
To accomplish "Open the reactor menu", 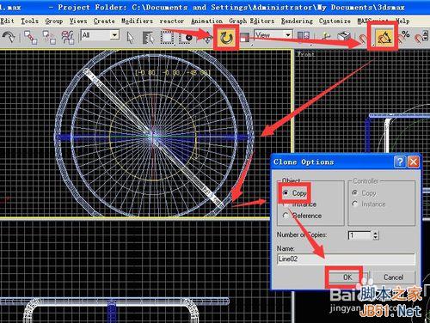I will tap(172, 21).
